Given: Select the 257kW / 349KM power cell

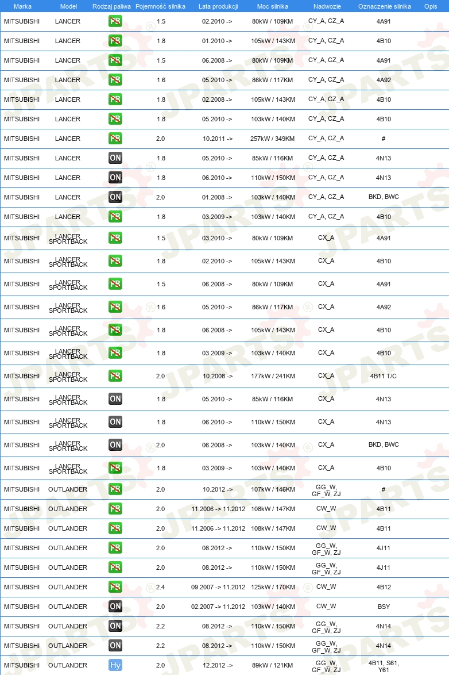Looking at the screenshot, I should [273, 139].
